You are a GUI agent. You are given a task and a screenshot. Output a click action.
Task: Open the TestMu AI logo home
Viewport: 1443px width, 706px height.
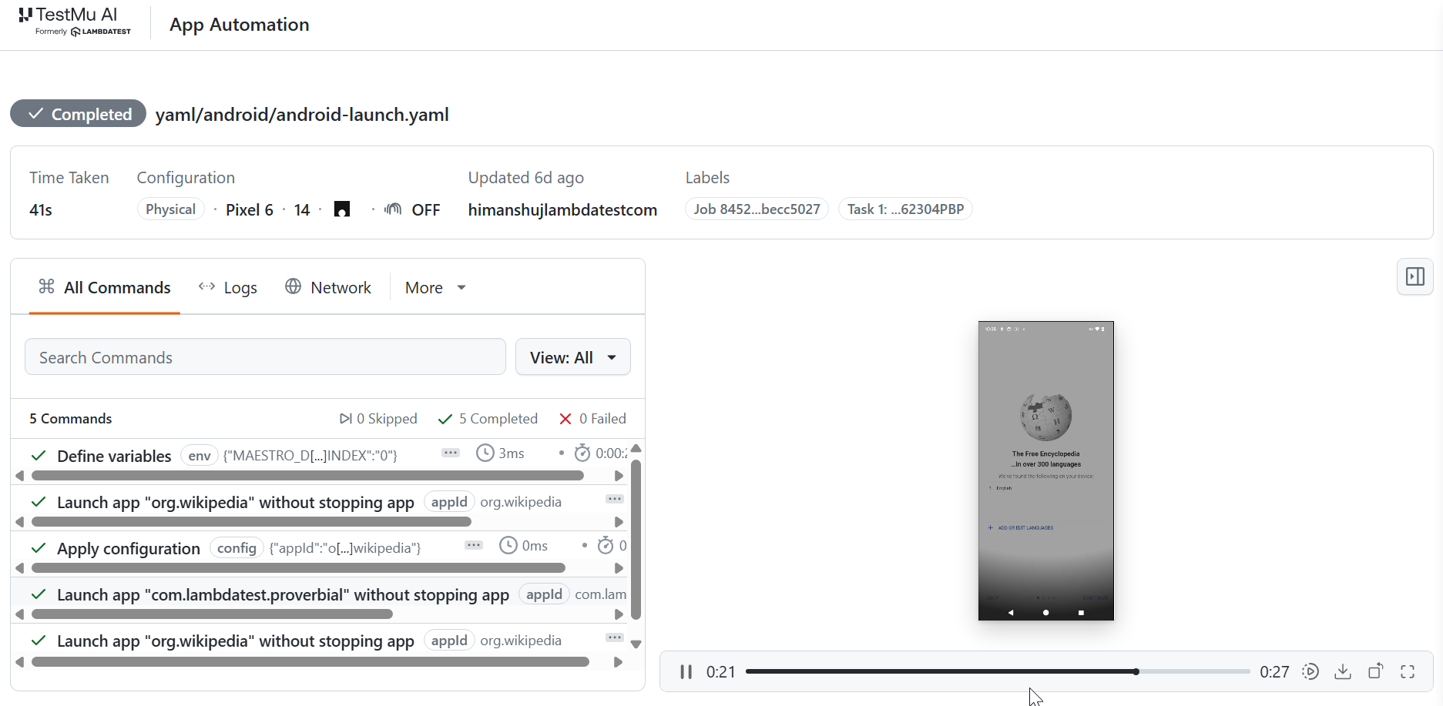pos(75,22)
